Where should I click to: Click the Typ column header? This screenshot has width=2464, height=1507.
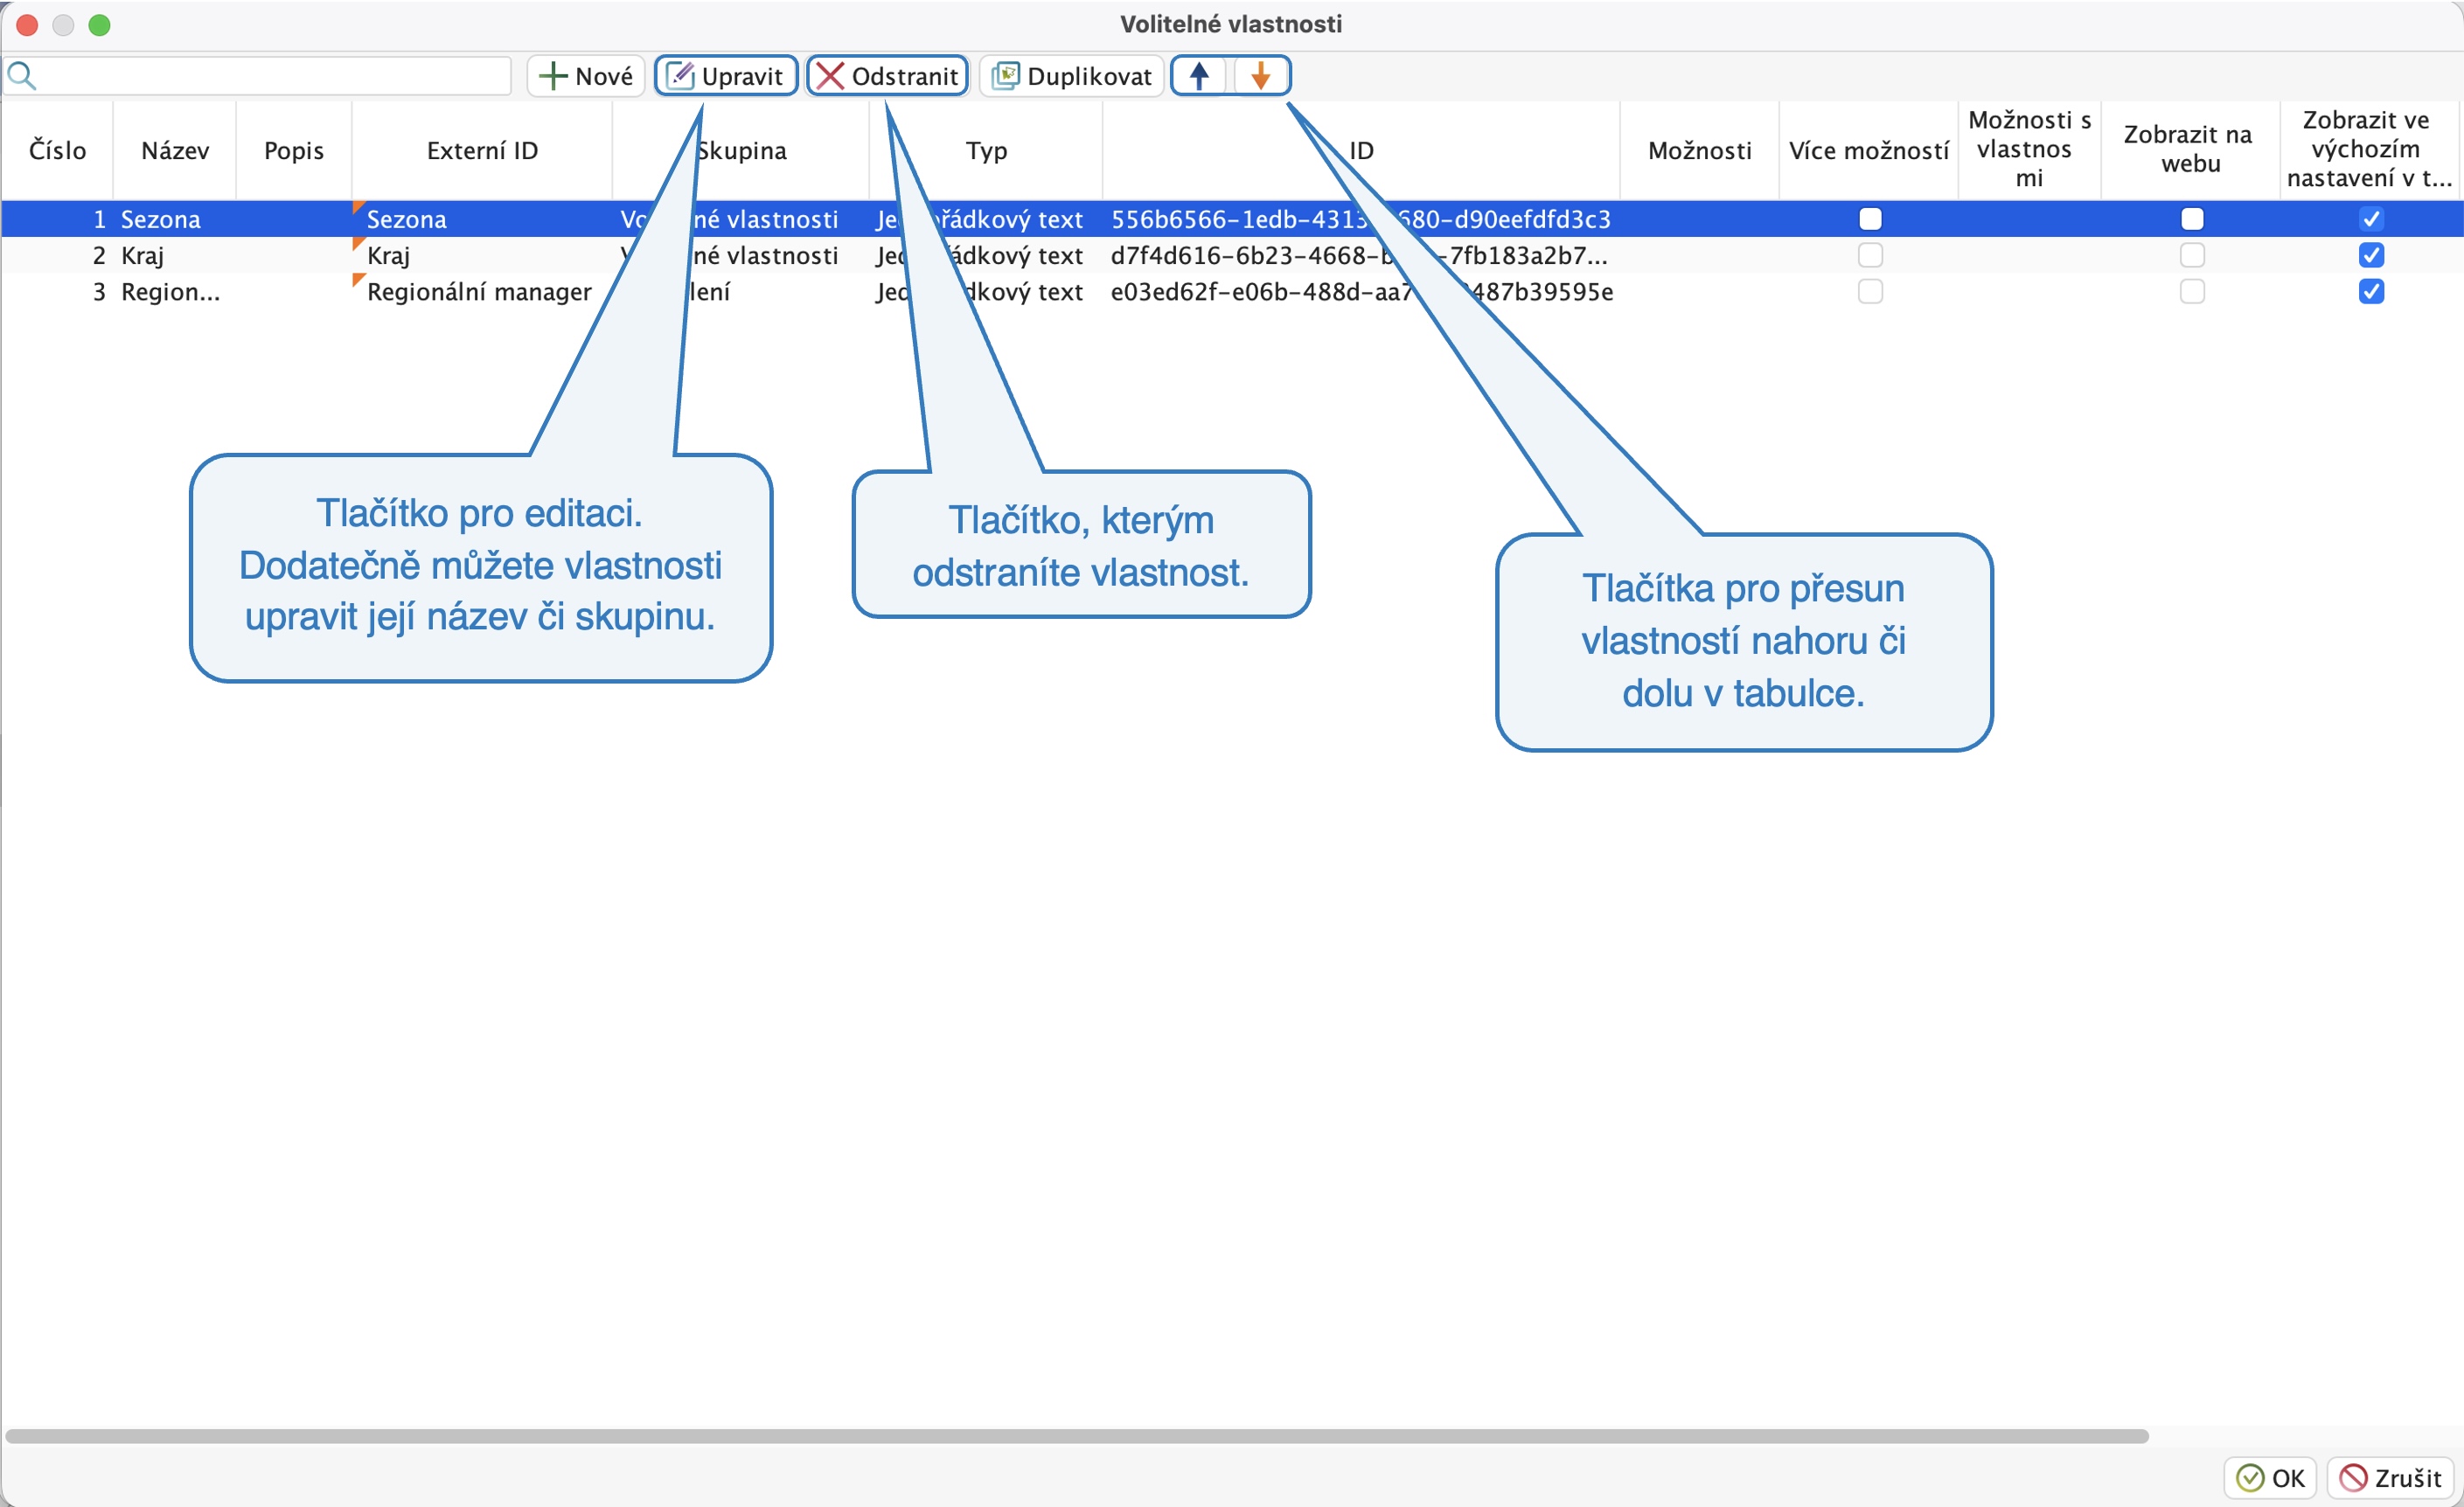click(986, 150)
